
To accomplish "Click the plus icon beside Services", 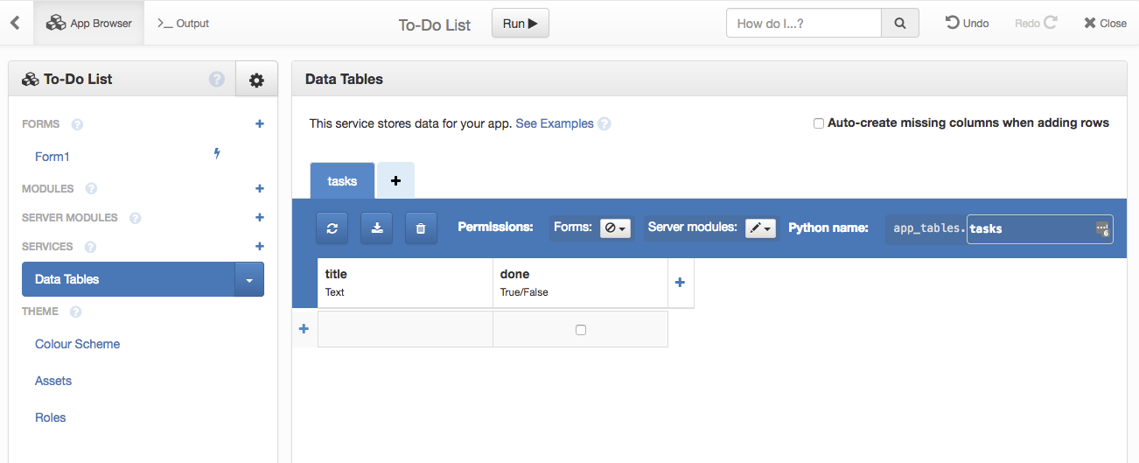I will [x=259, y=247].
